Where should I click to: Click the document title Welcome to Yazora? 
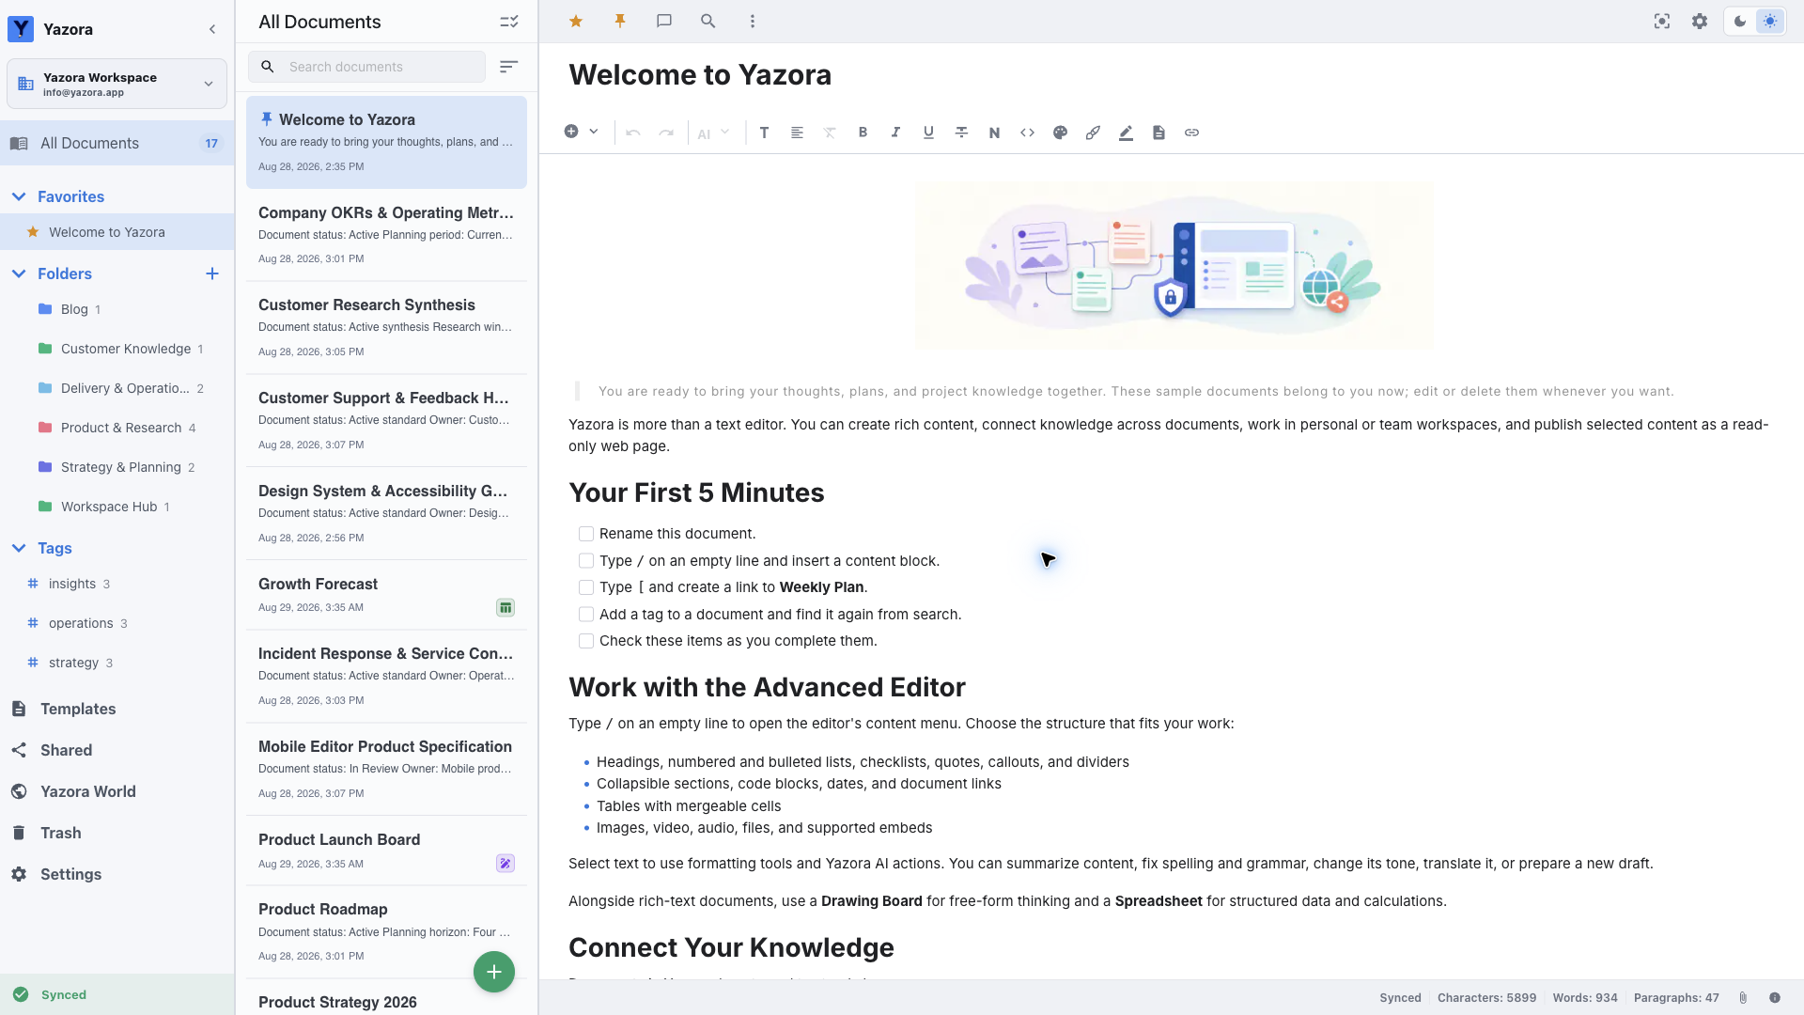(x=700, y=74)
